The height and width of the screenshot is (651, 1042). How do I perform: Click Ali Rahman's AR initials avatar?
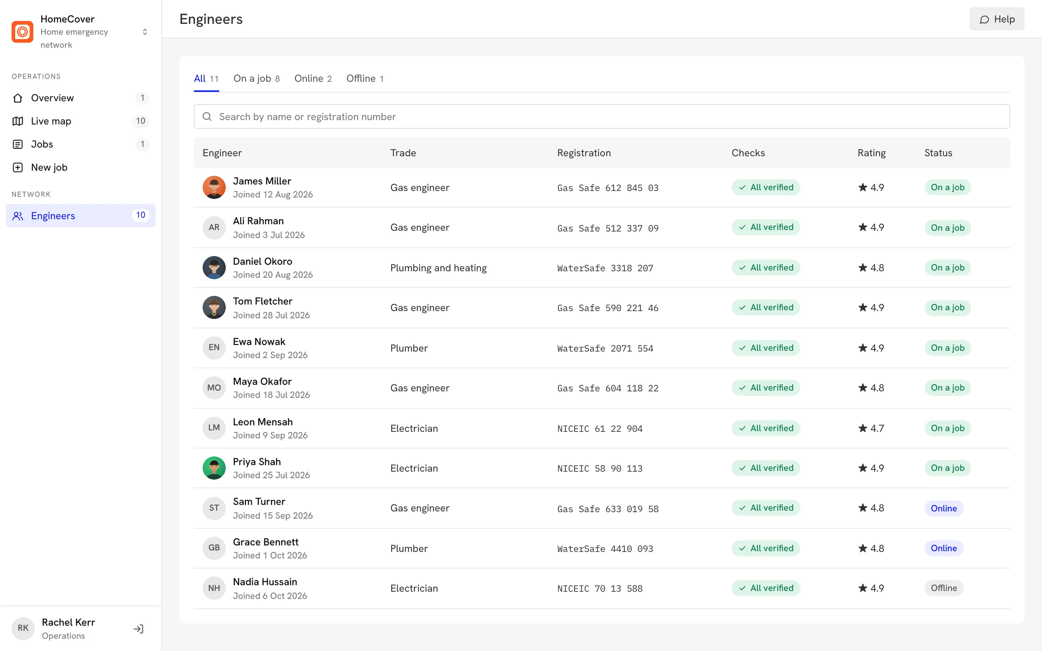pos(214,227)
